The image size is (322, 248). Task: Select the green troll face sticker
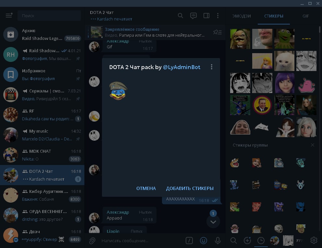click(240, 39)
